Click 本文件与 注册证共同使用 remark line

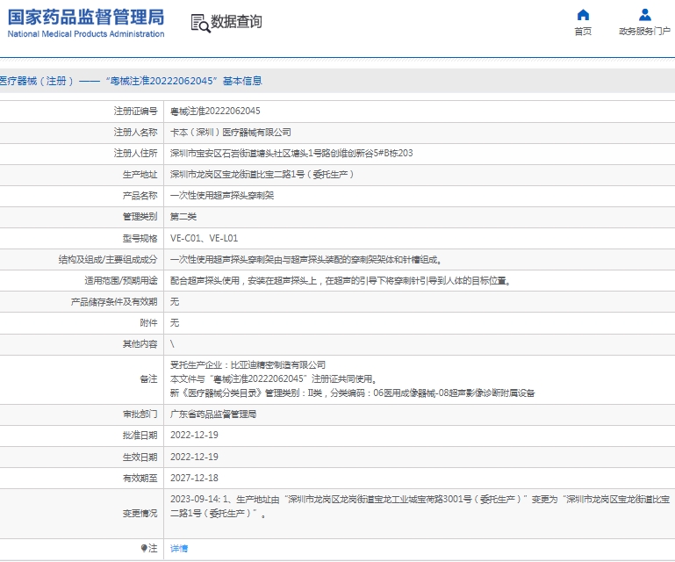point(274,379)
